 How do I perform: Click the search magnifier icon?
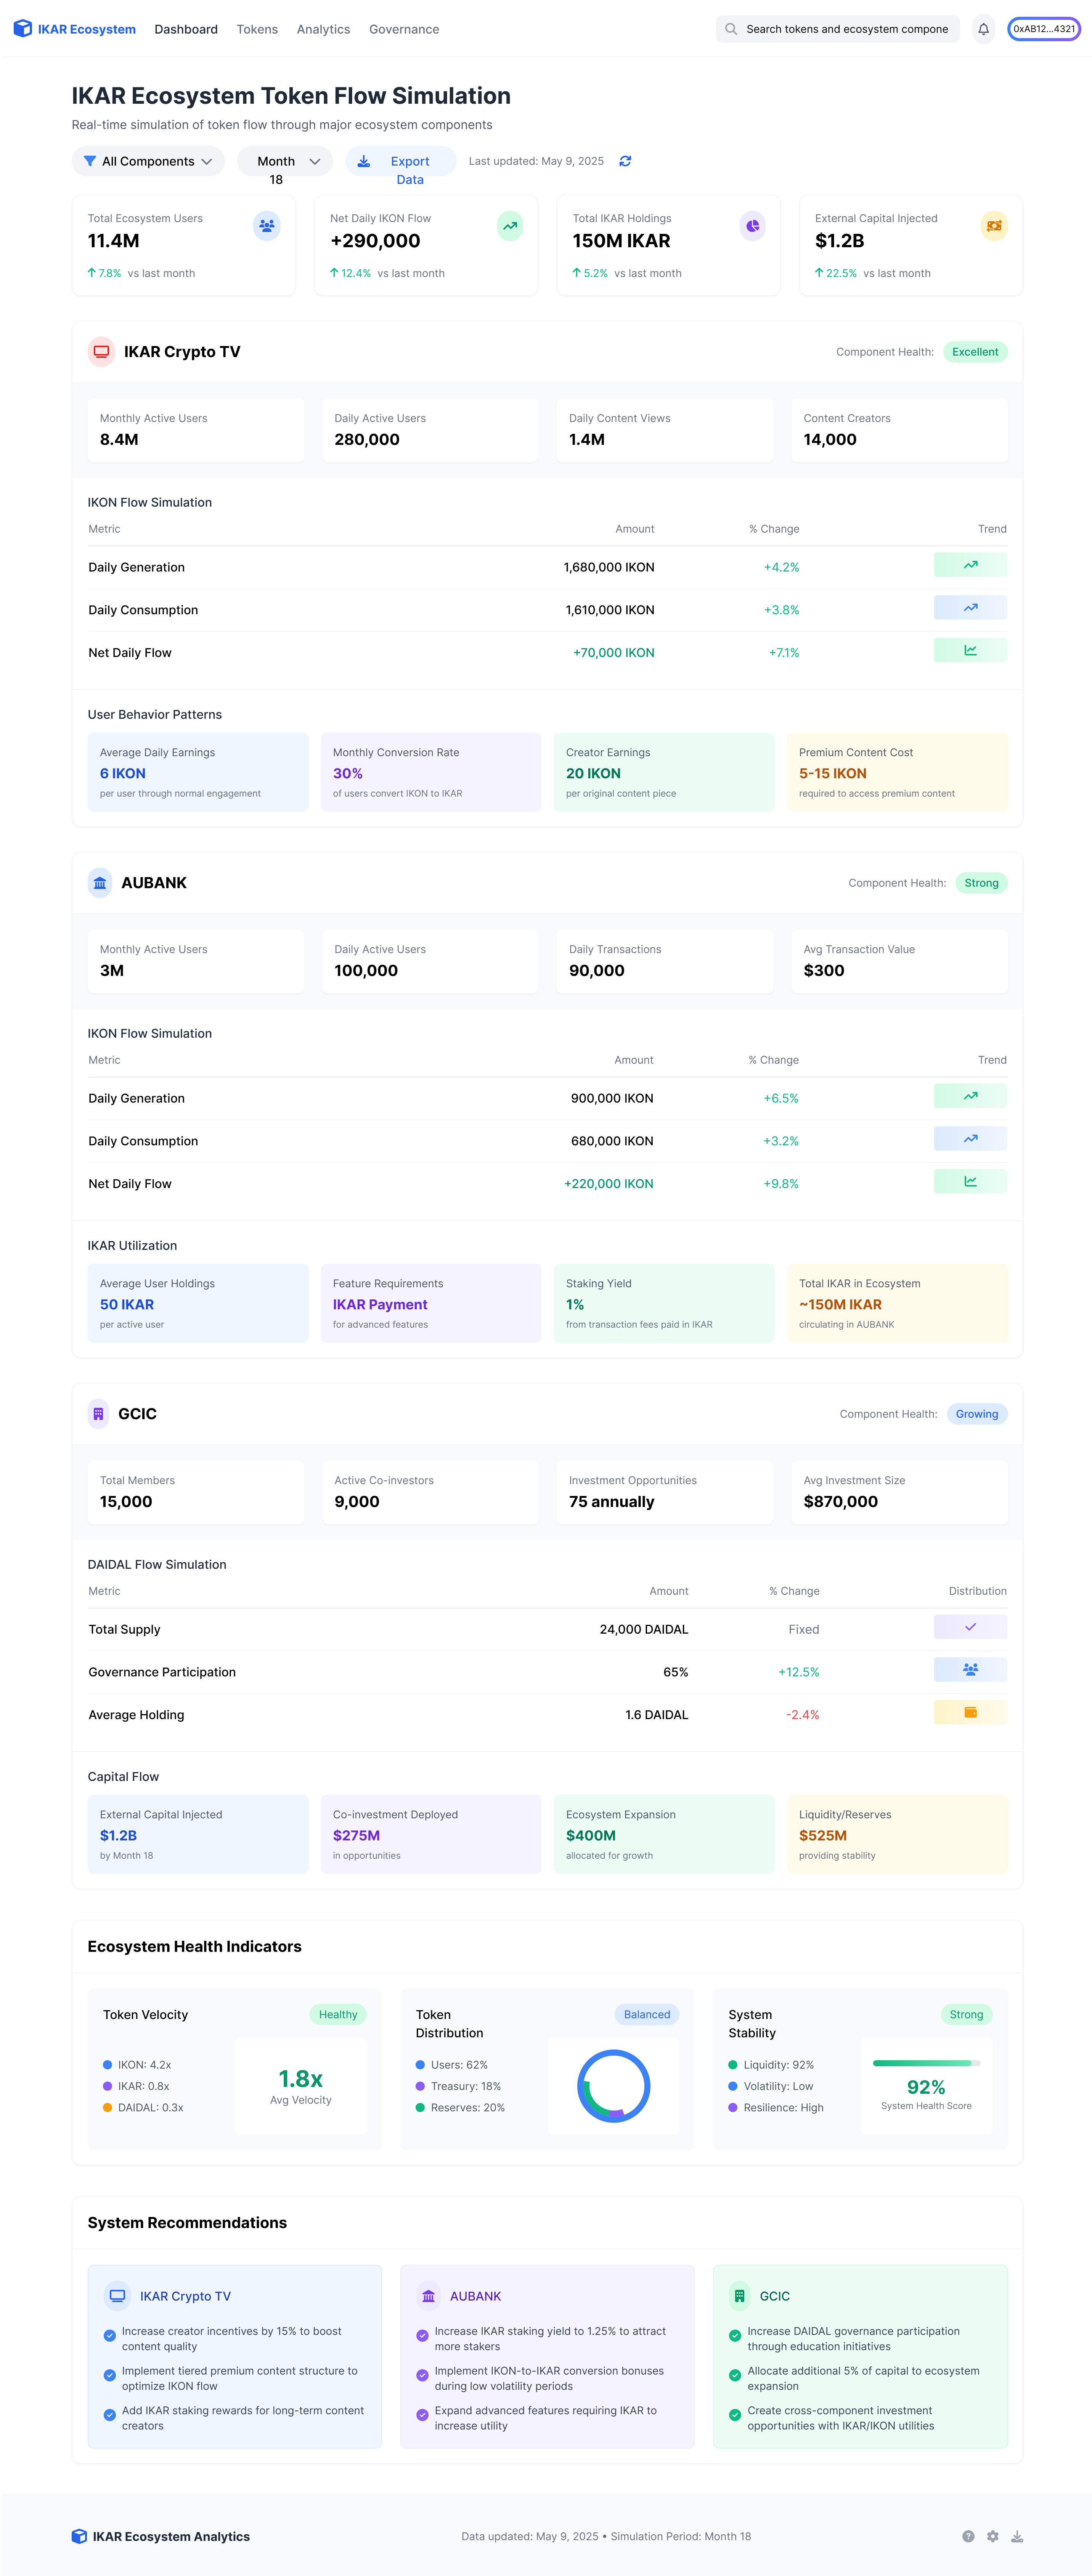pyautogui.click(x=731, y=29)
